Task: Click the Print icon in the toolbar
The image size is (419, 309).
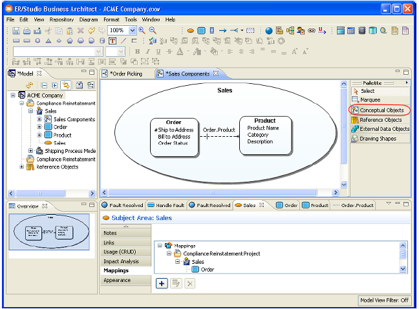Action: click(27, 31)
